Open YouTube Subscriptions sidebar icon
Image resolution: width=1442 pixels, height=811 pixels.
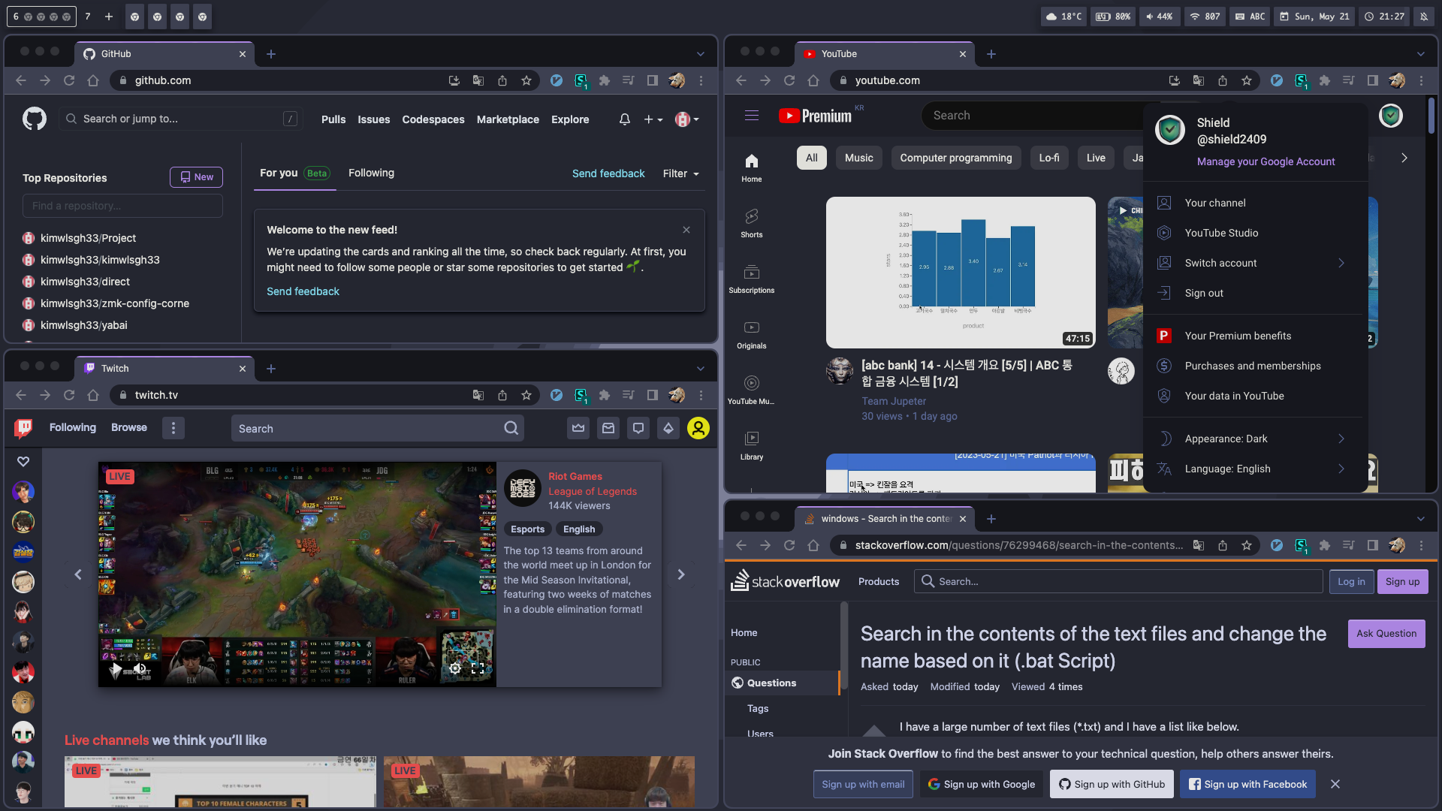751,279
